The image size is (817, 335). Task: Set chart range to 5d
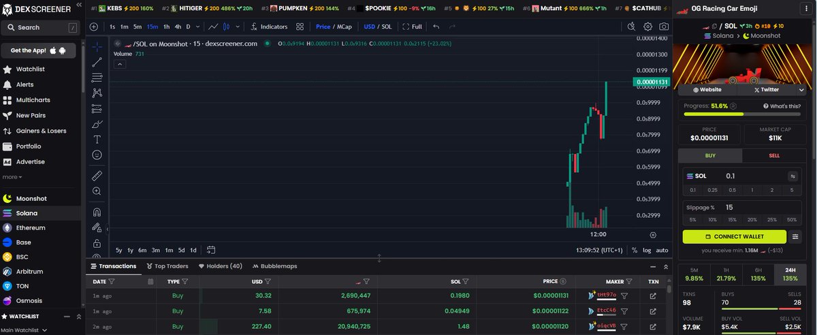coord(182,250)
